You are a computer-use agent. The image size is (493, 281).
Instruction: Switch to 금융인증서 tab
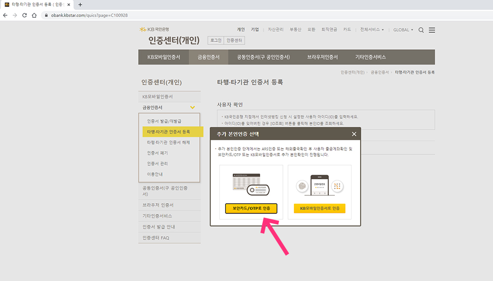(209, 57)
